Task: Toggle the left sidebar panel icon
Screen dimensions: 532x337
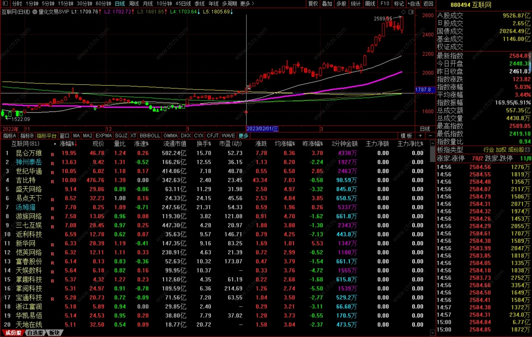Action: point(5,4)
